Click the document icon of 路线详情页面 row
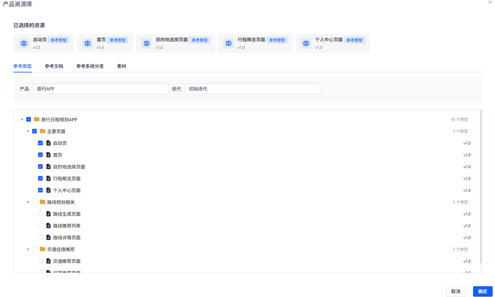This screenshot has width=495, height=297. tap(48, 238)
